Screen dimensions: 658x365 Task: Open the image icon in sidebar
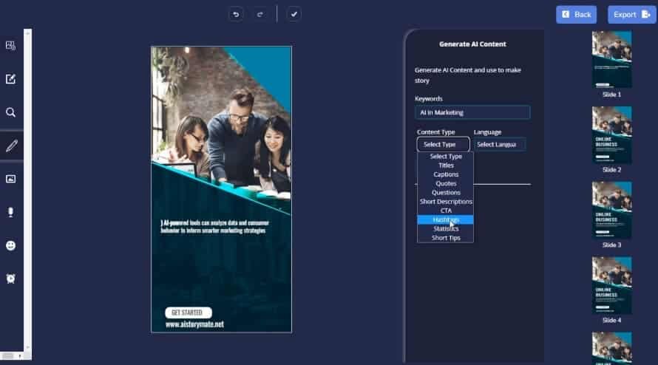pos(11,179)
